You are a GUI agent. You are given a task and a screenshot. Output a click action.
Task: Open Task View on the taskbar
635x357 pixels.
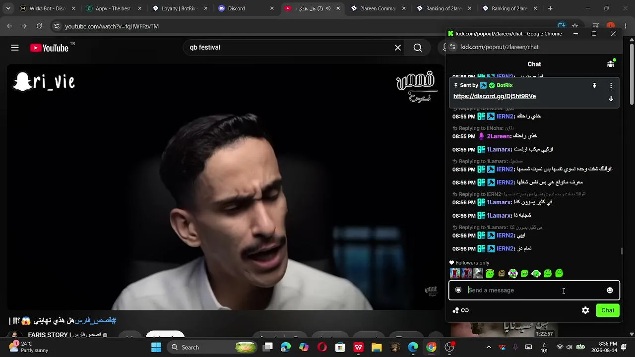click(268, 347)
